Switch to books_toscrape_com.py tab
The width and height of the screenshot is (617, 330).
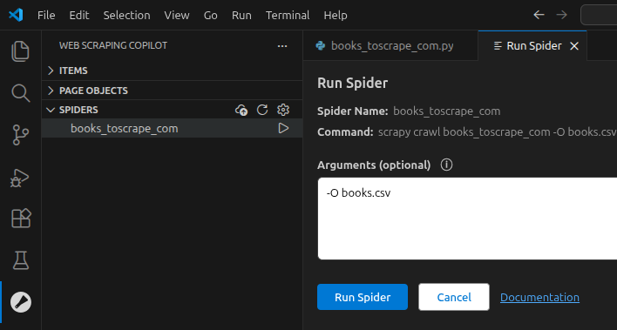390,45
